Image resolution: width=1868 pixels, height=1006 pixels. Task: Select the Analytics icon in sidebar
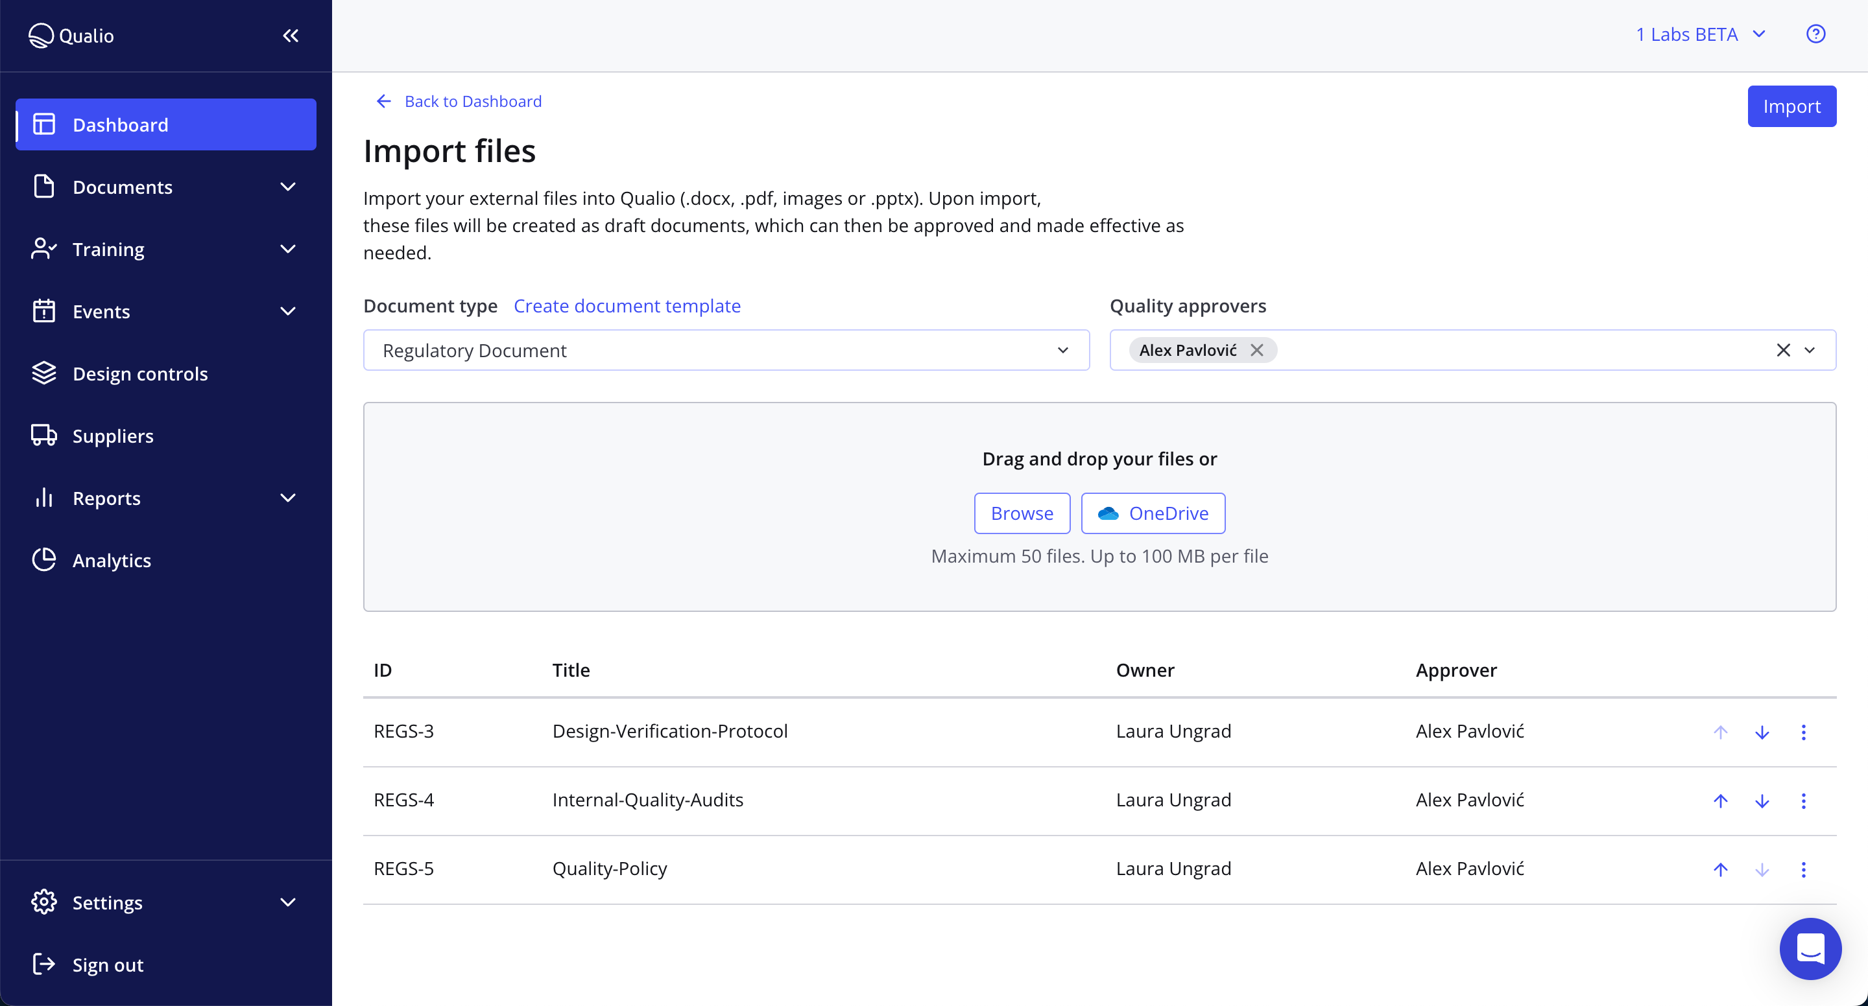43,559
